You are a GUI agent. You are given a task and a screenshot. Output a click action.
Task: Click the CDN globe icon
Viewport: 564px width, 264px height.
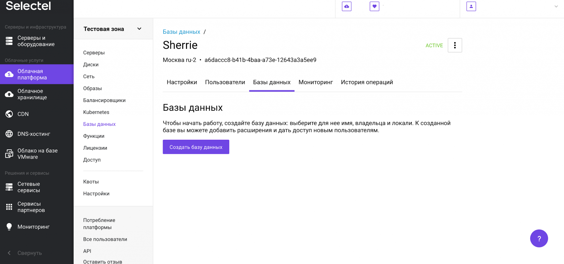click(x=9, y=114)
